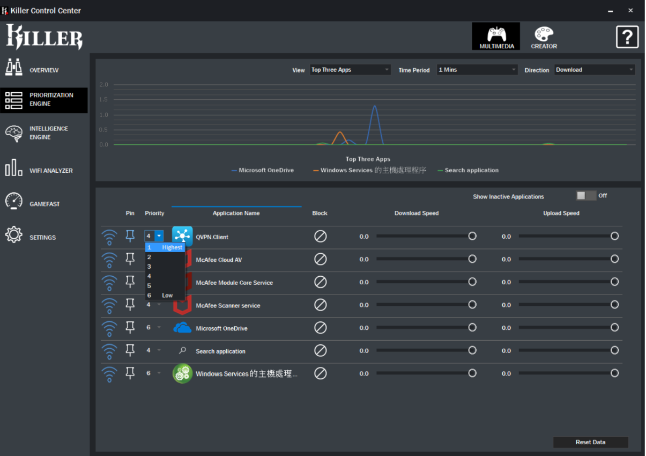The width and height of the screenshot is (646, 456).
Task: Click QVPN.Client download speed slider handle
Action: [x=472, y=236]
